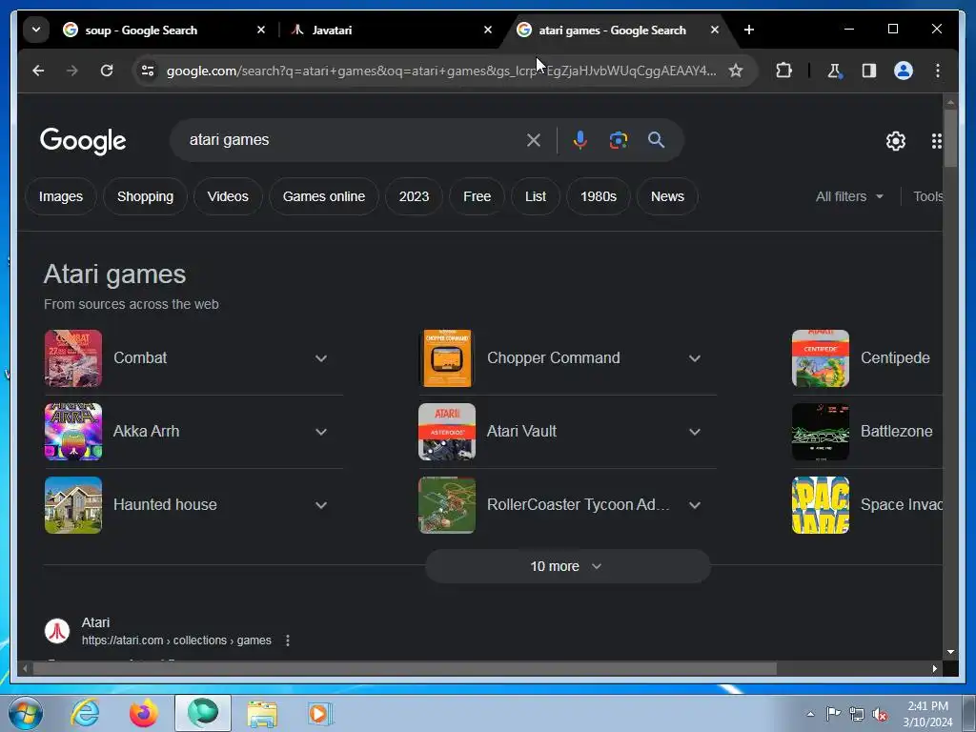
Task: Select the 2023 filter chip
Action: (414, 196)
